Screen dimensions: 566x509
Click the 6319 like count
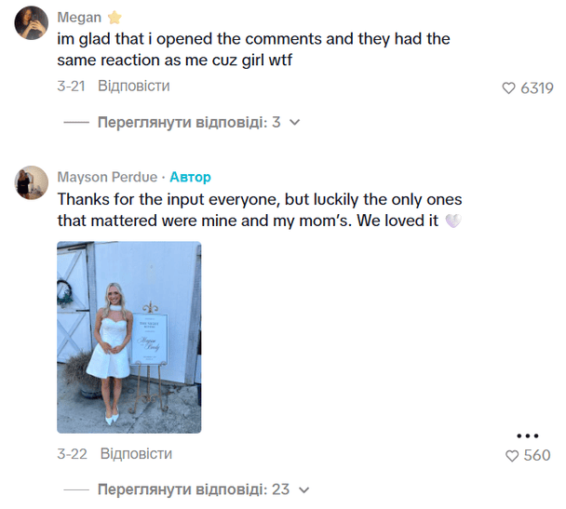click(537, 88)
